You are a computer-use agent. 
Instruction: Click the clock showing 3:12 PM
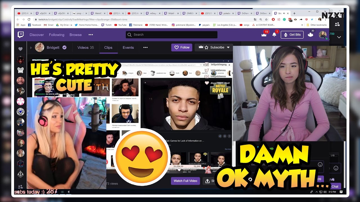click(x=332, y=192)
